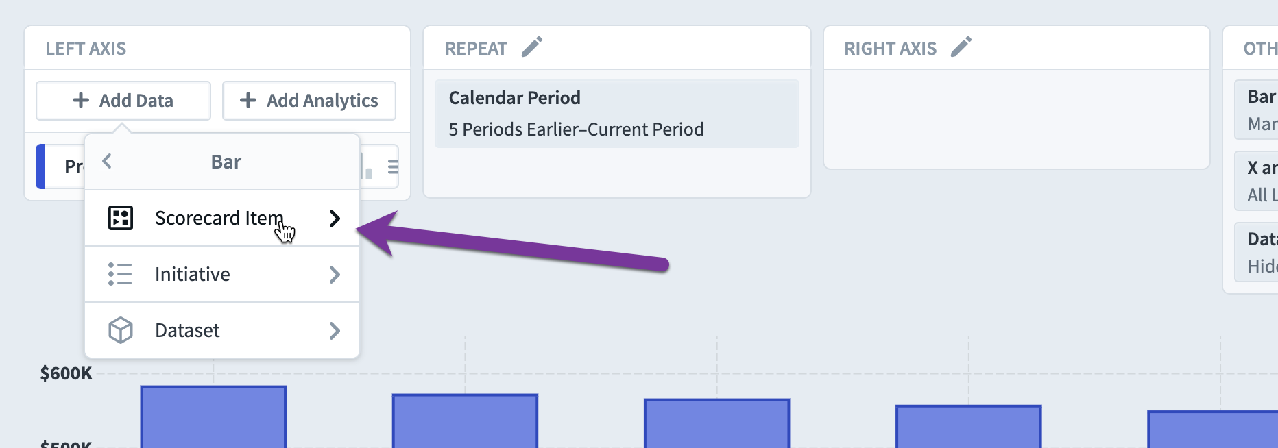The height and width of the screenshot is (448, 1278).
Task: Open the Calendar Period repeat setting
Action: [617, 114]
